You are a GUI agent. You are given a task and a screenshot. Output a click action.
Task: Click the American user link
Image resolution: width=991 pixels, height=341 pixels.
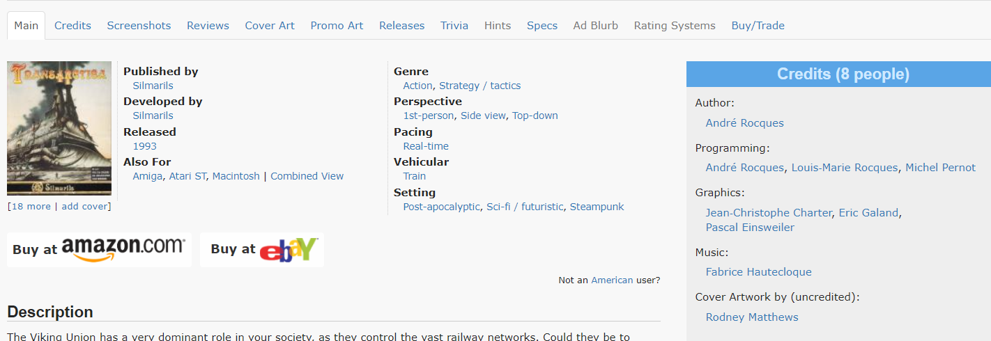click(x=612, y=280)
